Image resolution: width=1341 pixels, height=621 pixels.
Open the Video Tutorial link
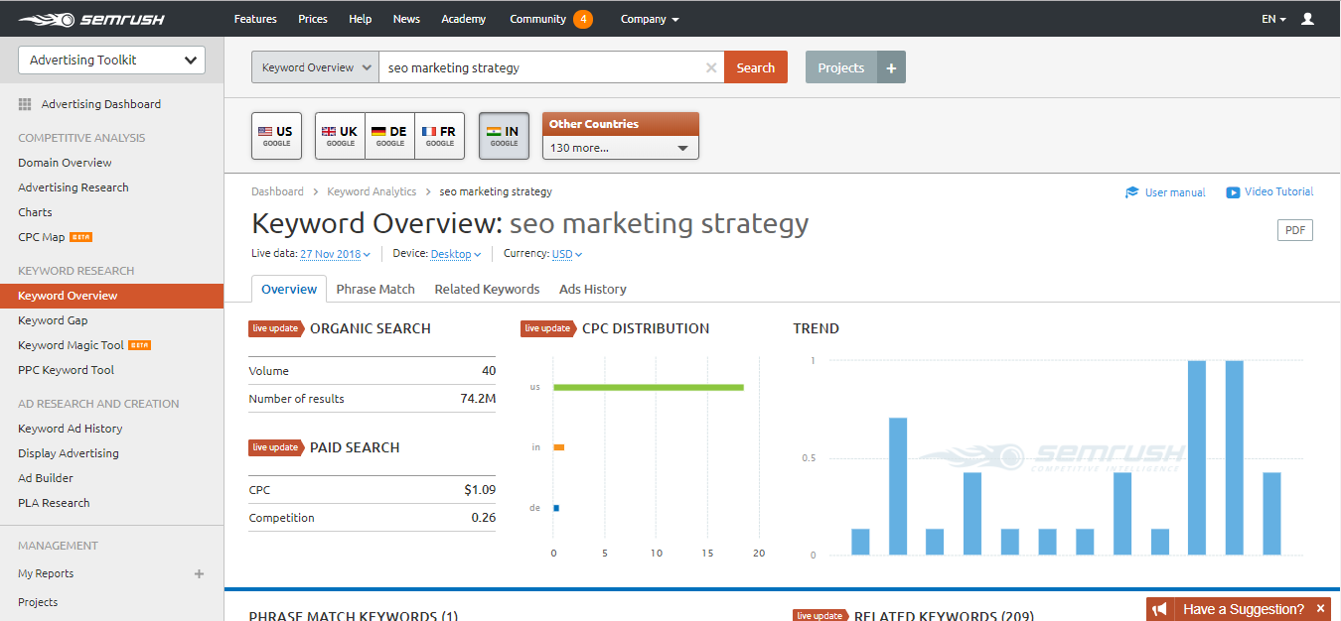[x=1279, y=191]
